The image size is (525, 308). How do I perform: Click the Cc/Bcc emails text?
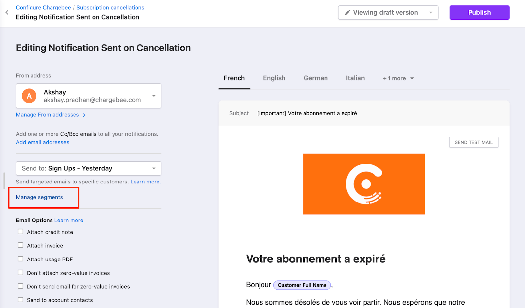(78, 134)
